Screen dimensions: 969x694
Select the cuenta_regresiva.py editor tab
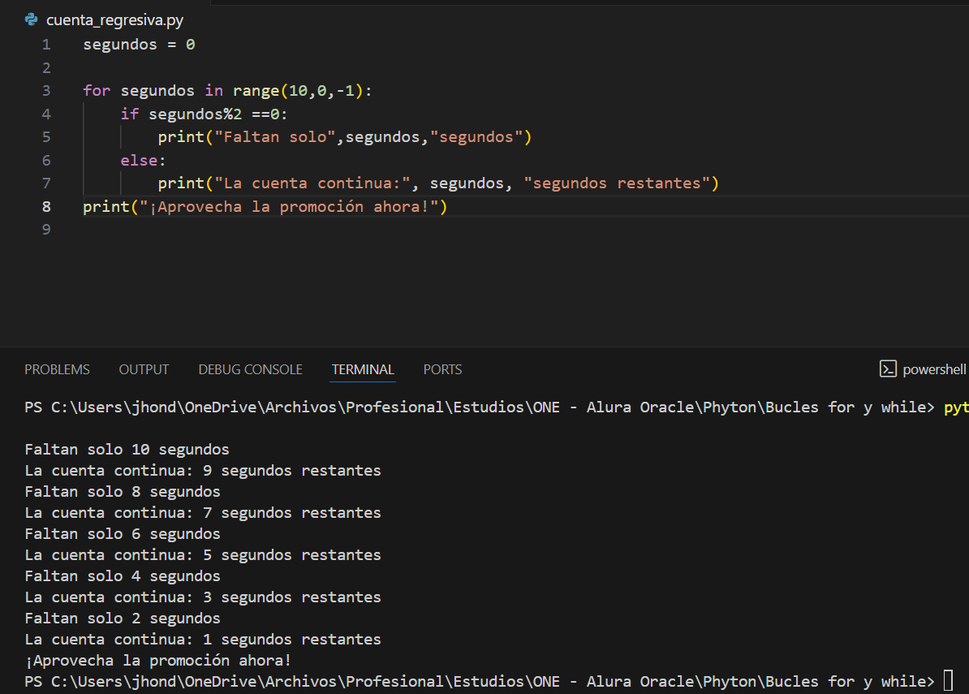point(114,20)
